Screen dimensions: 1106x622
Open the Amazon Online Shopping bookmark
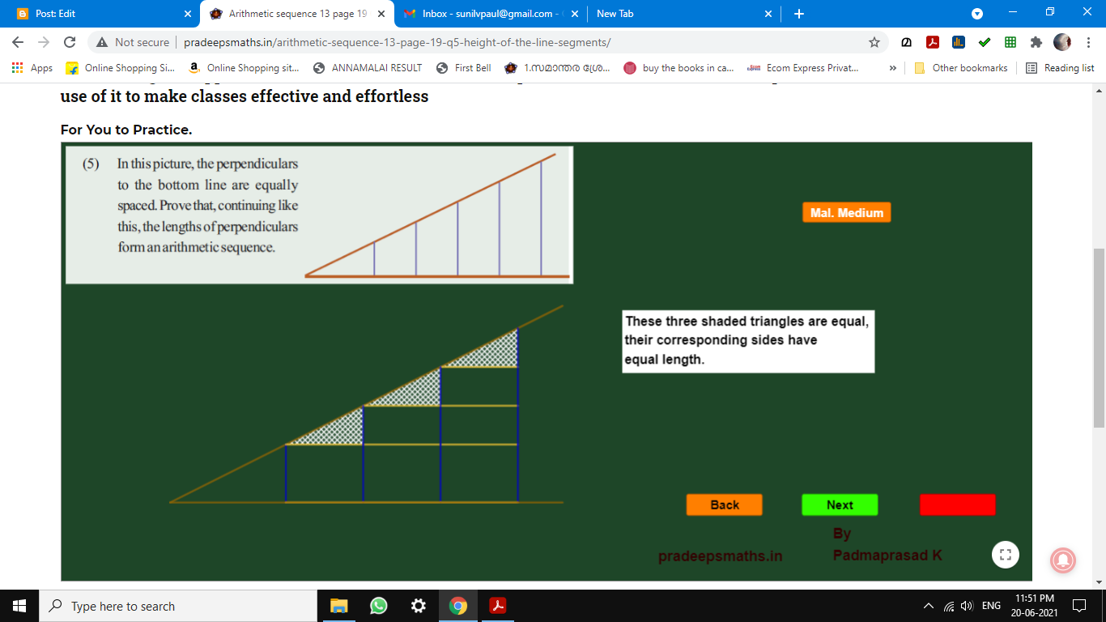(244, 68)
